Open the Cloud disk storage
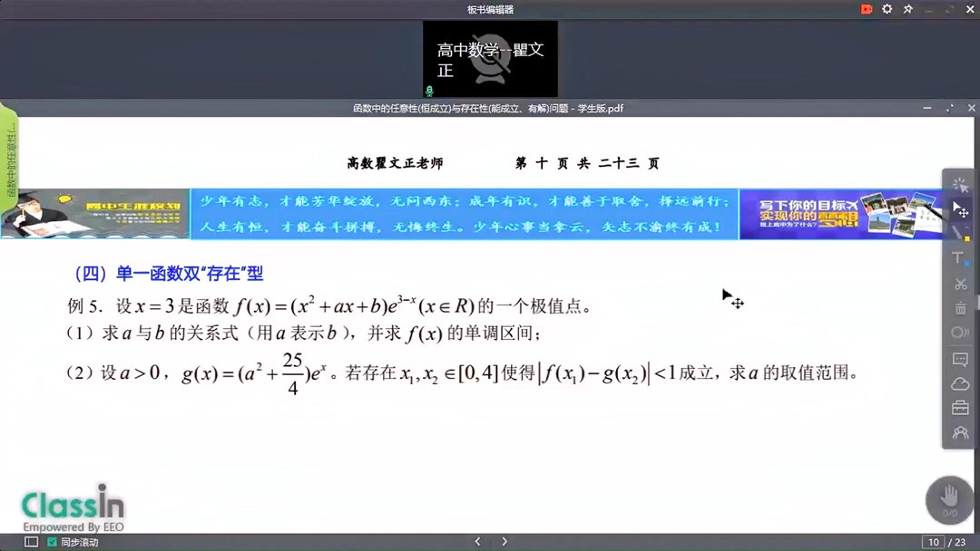The image size is (980, 551). (958, 382)
